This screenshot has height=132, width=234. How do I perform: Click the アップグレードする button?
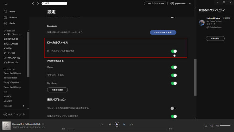coord(156,3)
